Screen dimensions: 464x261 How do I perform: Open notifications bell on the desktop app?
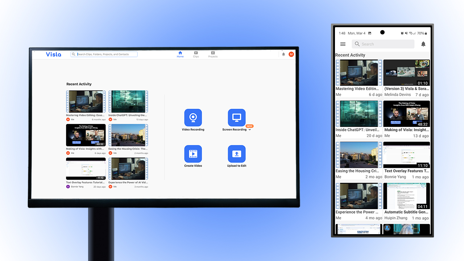click(x=283, y=54)
